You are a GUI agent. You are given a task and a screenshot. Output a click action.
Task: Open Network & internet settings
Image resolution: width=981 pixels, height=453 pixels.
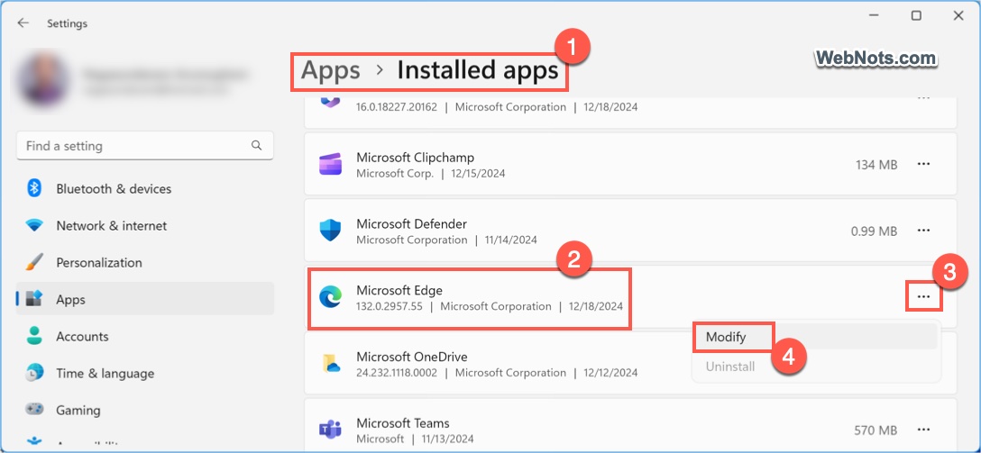pos(145,225)
